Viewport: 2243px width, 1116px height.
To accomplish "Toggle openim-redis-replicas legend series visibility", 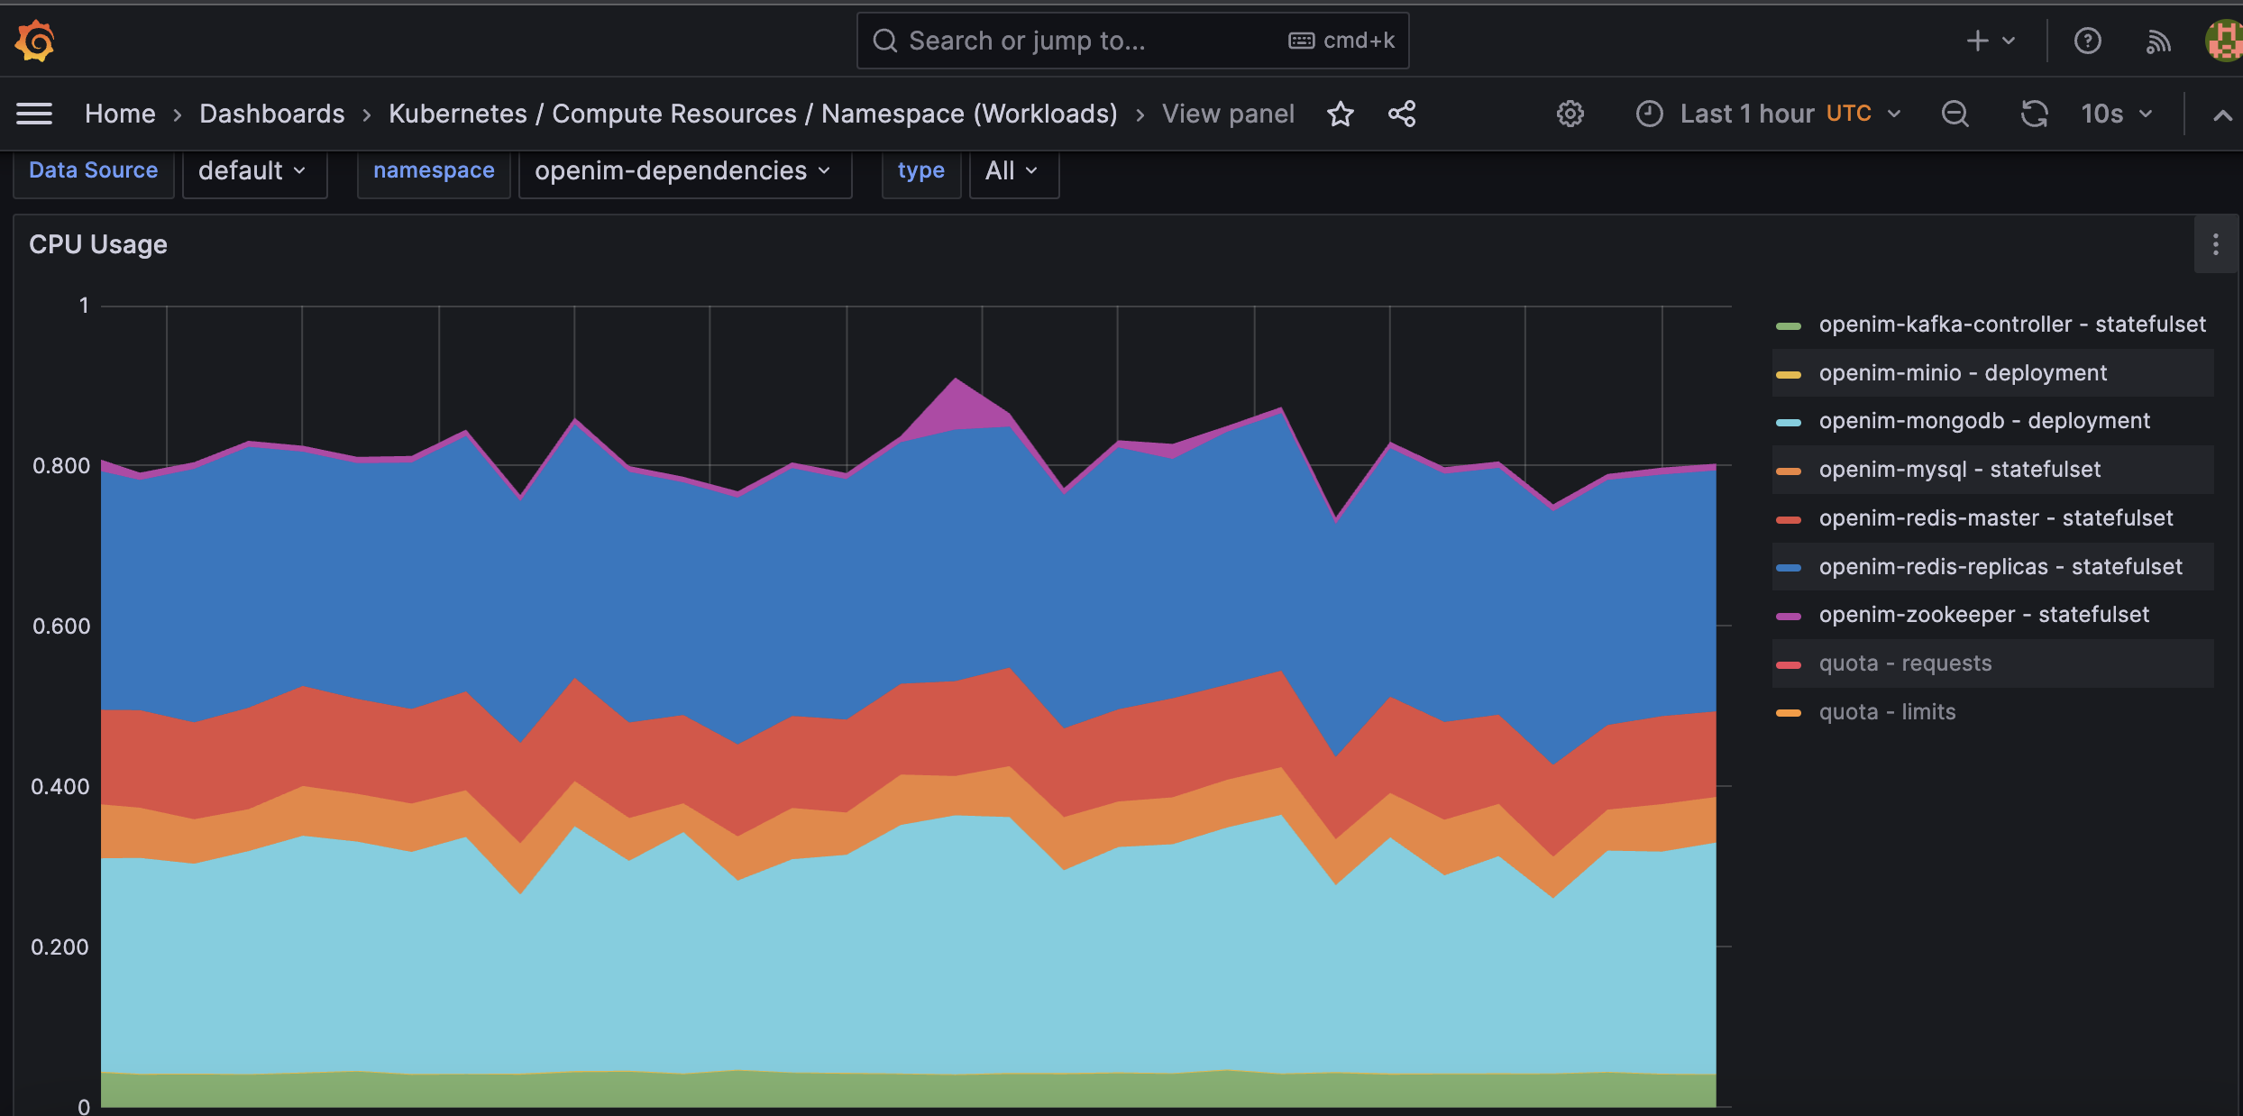I will 2000,567.
